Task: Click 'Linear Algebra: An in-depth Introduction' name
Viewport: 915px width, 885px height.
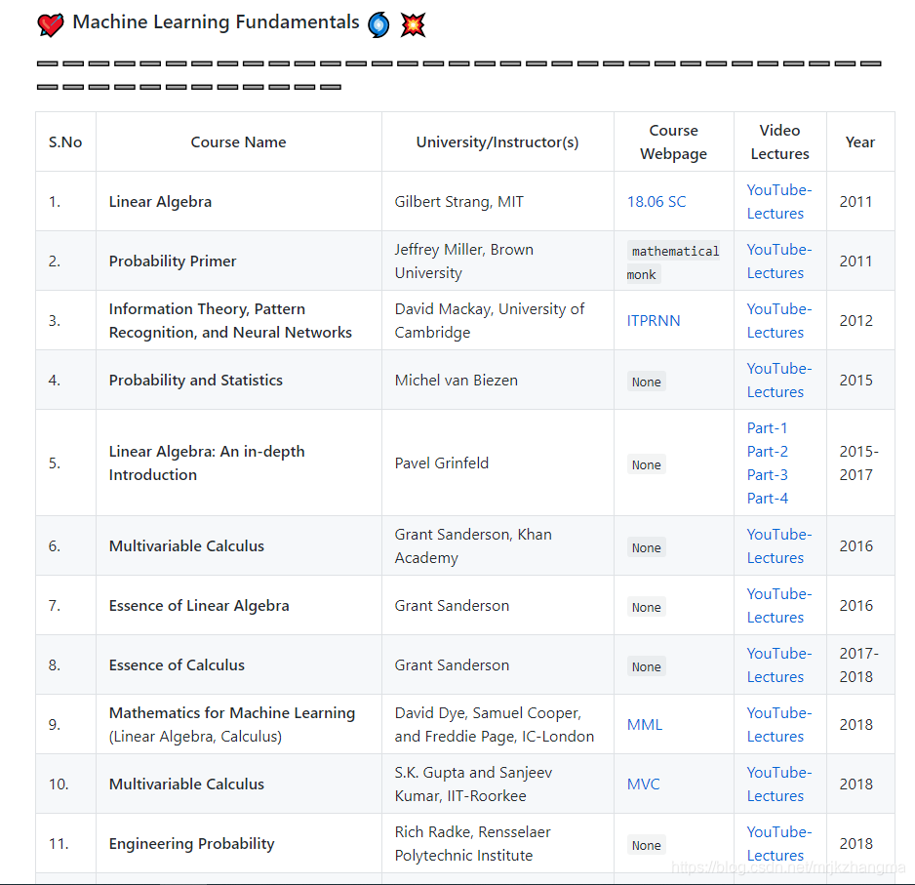Action: pyautogui.click(x=207, y=463)
